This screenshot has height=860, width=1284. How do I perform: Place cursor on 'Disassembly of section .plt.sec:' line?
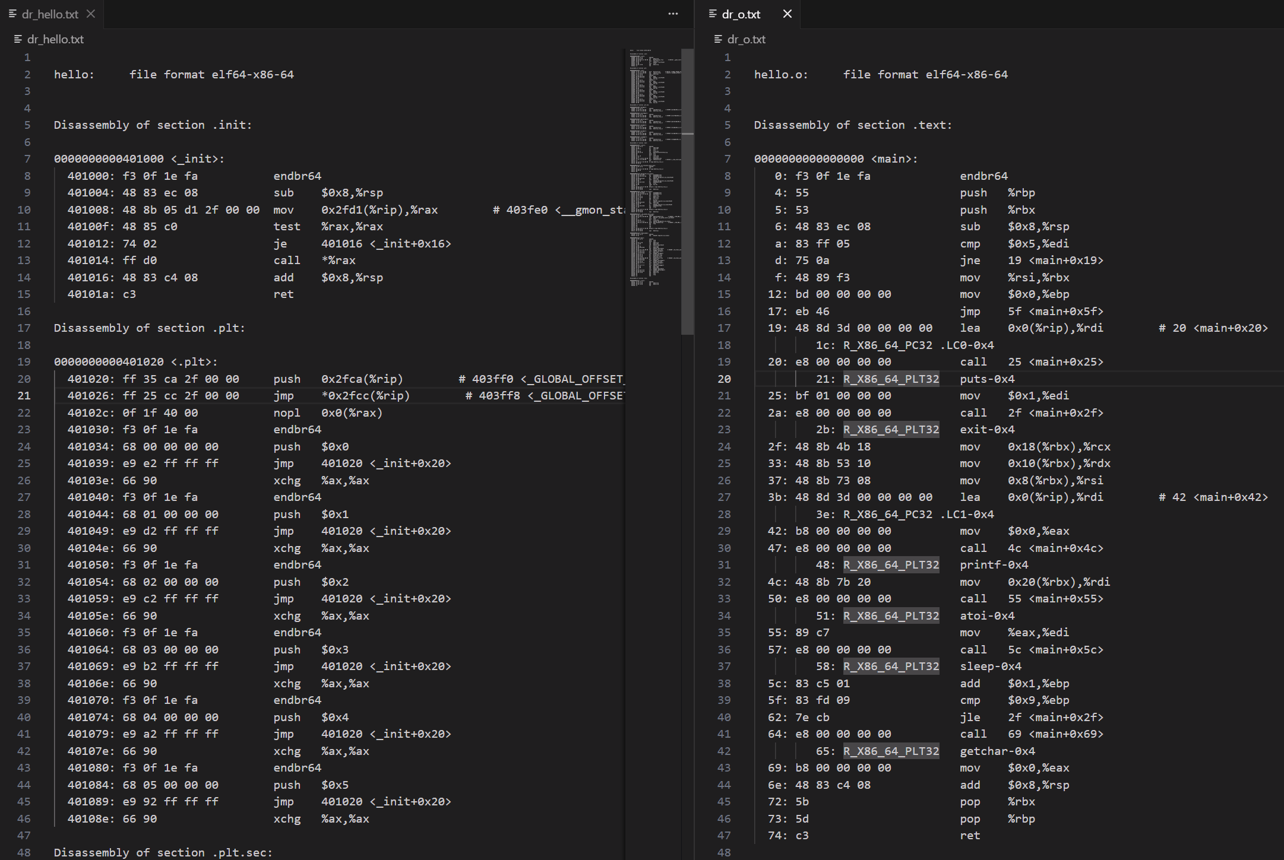163,852
